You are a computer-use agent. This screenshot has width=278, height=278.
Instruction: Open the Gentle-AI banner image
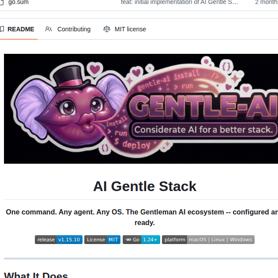point(141,109)
